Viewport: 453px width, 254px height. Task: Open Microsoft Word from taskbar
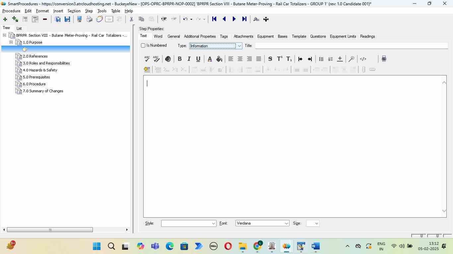[x=315, y=246]
